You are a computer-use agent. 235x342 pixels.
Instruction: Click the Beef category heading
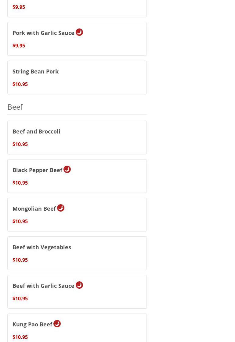click(15, 107)
